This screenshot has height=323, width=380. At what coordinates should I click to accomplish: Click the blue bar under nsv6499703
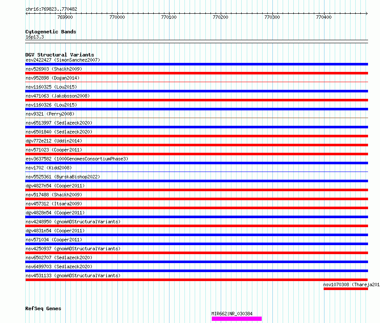[196, 271]
